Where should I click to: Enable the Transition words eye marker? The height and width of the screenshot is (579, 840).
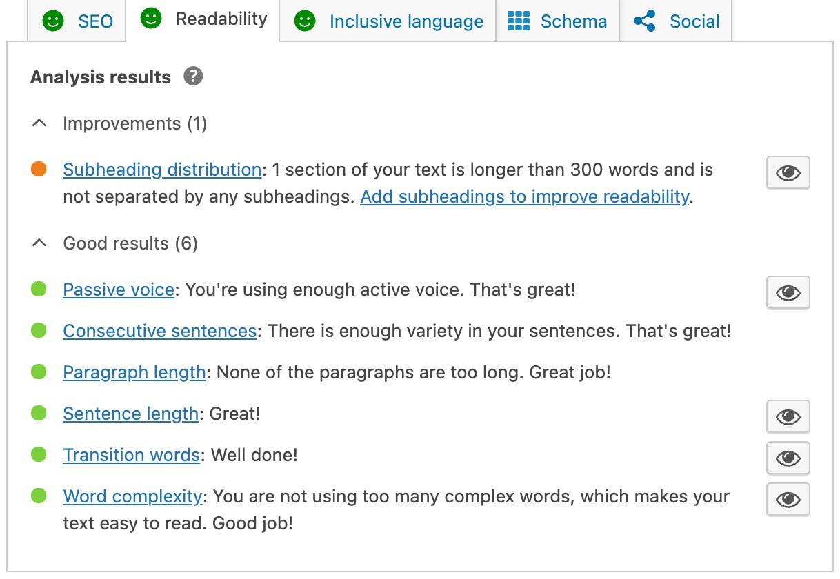coord(788,458)
